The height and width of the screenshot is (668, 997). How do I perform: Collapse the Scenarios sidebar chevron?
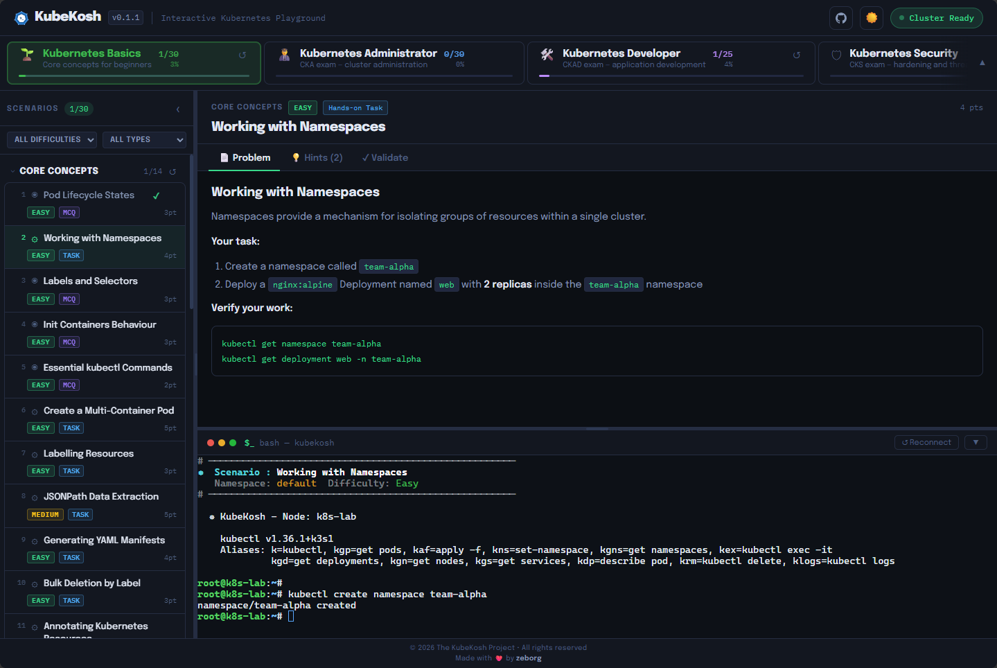[x=178, y=109]
